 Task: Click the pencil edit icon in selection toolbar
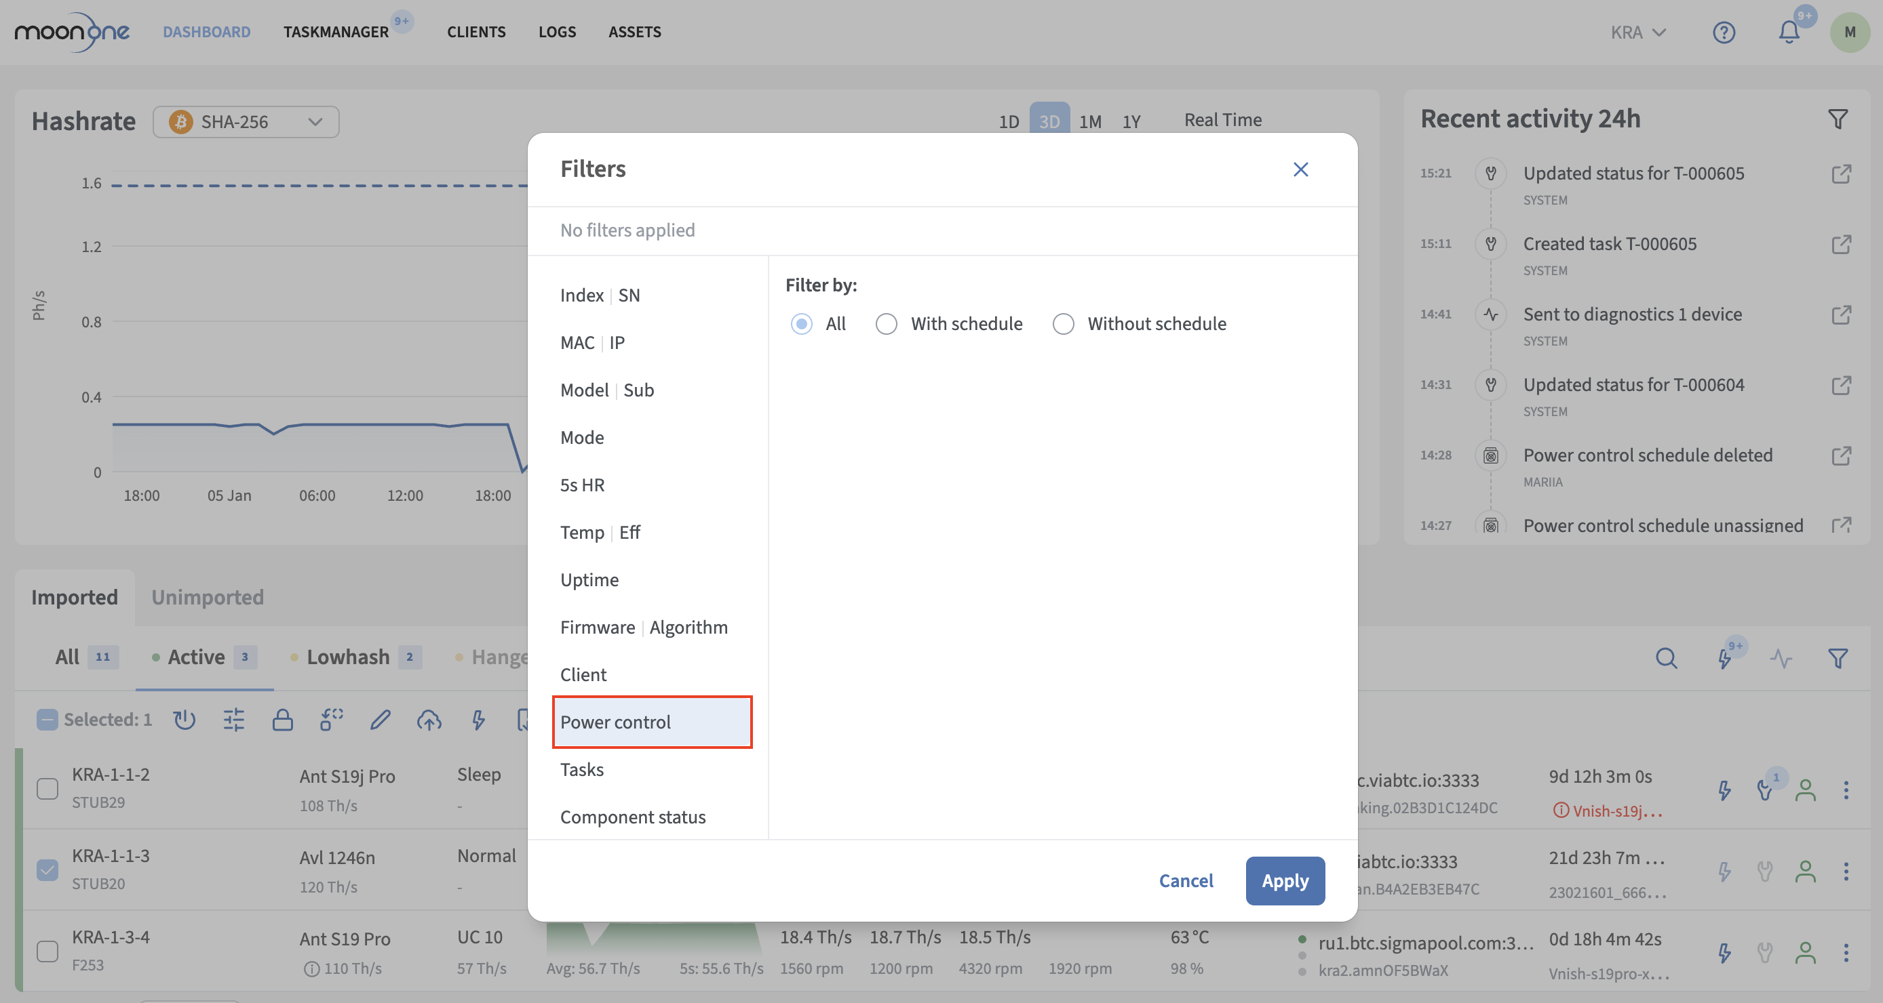(x=380, y=720)
